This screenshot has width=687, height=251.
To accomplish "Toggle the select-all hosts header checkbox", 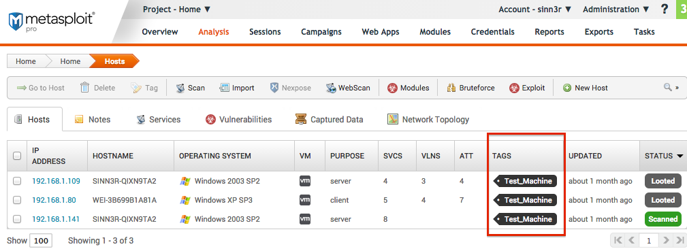I will 17,156.
